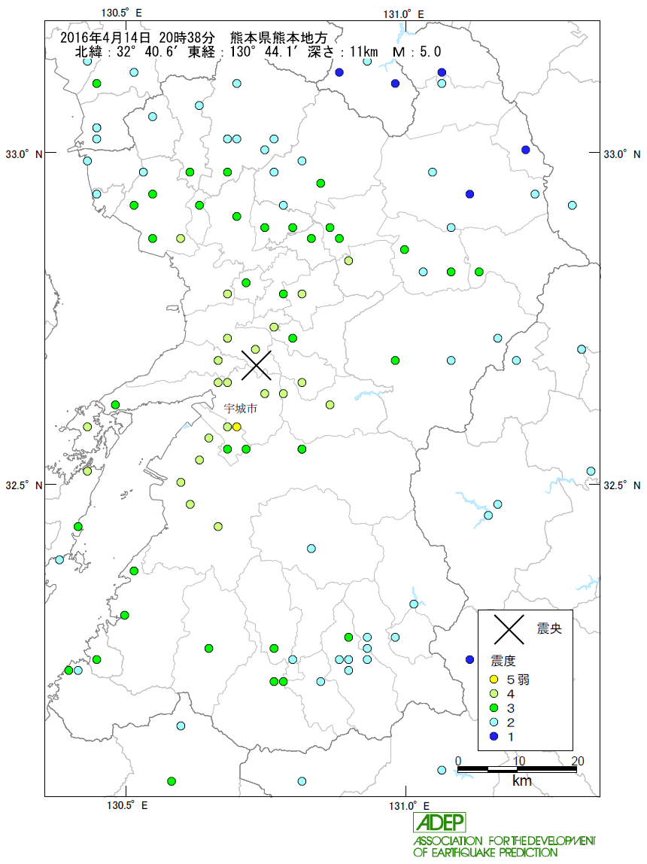Select the dark blue intensity 1 legend swatch
Screen dimensions: 647x864
coord(494,736)
